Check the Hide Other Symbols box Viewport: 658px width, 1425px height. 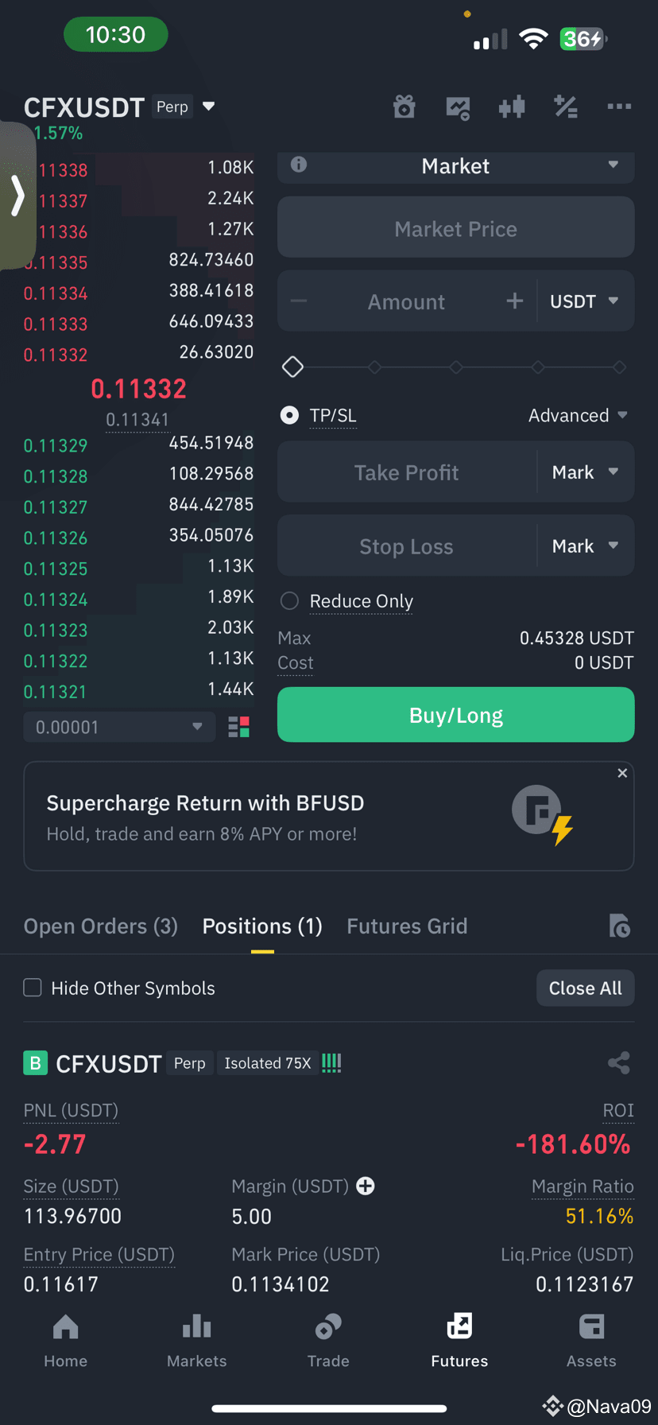33,988
